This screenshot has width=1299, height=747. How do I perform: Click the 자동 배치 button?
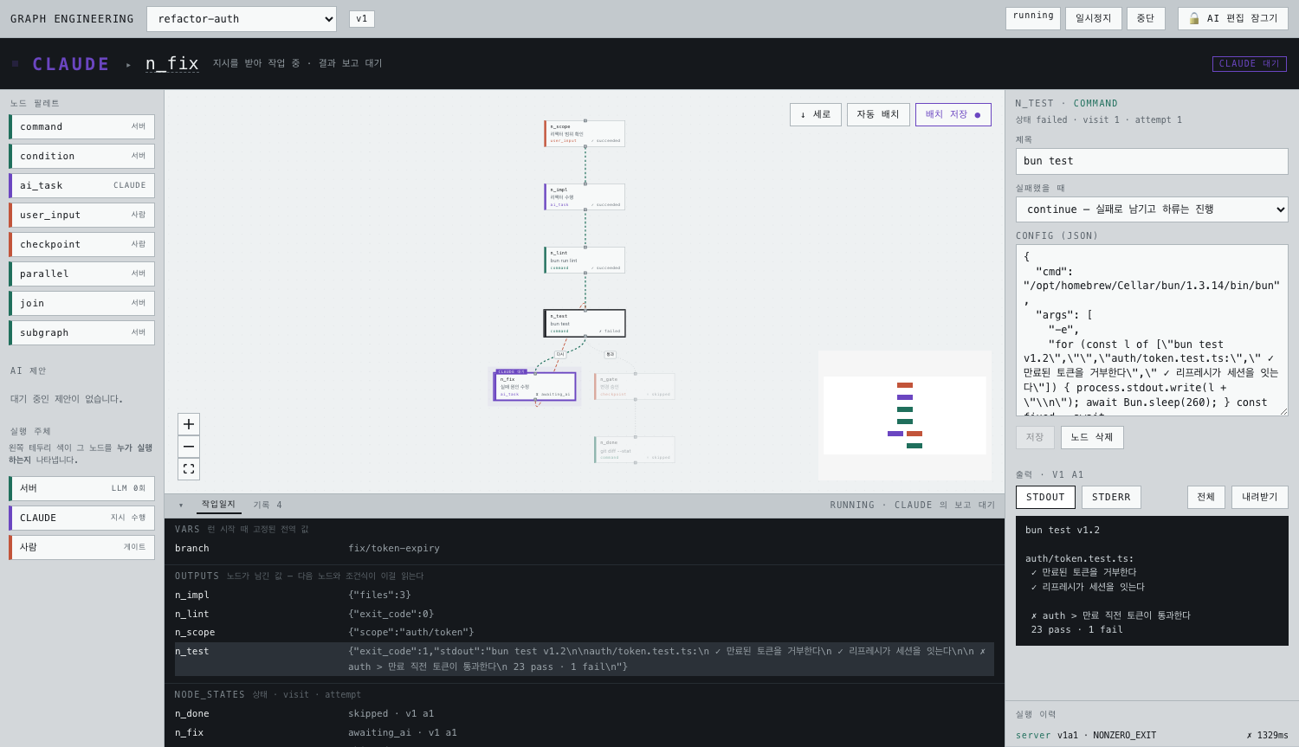[878, 114]
